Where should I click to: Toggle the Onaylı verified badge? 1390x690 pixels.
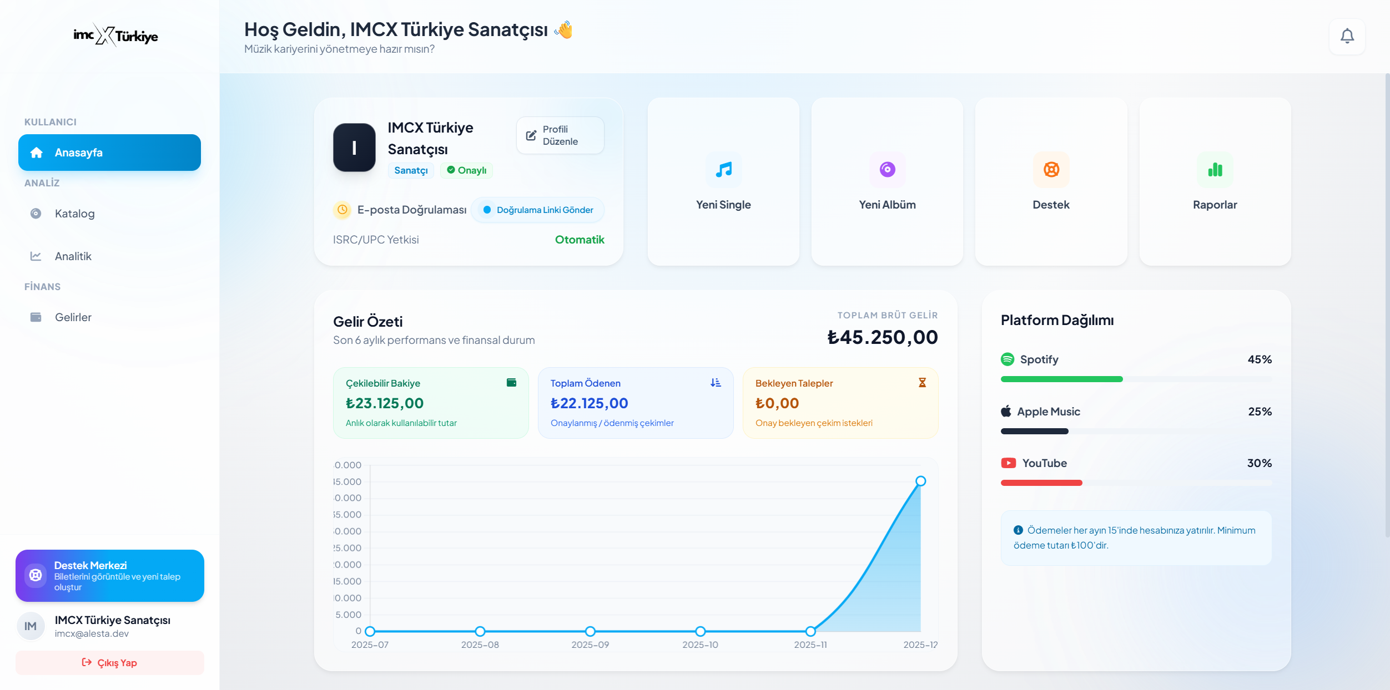click(467, 170)
